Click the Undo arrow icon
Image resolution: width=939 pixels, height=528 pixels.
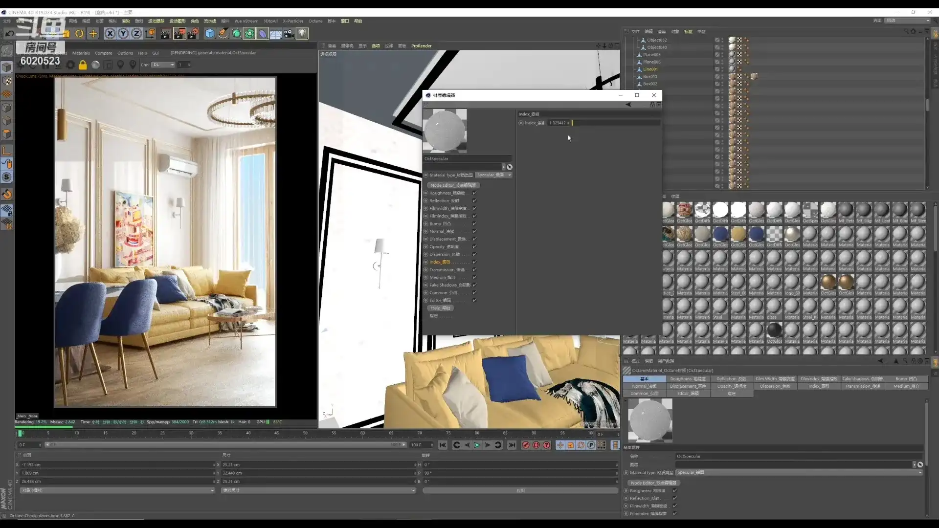click(x=9, y=33)
